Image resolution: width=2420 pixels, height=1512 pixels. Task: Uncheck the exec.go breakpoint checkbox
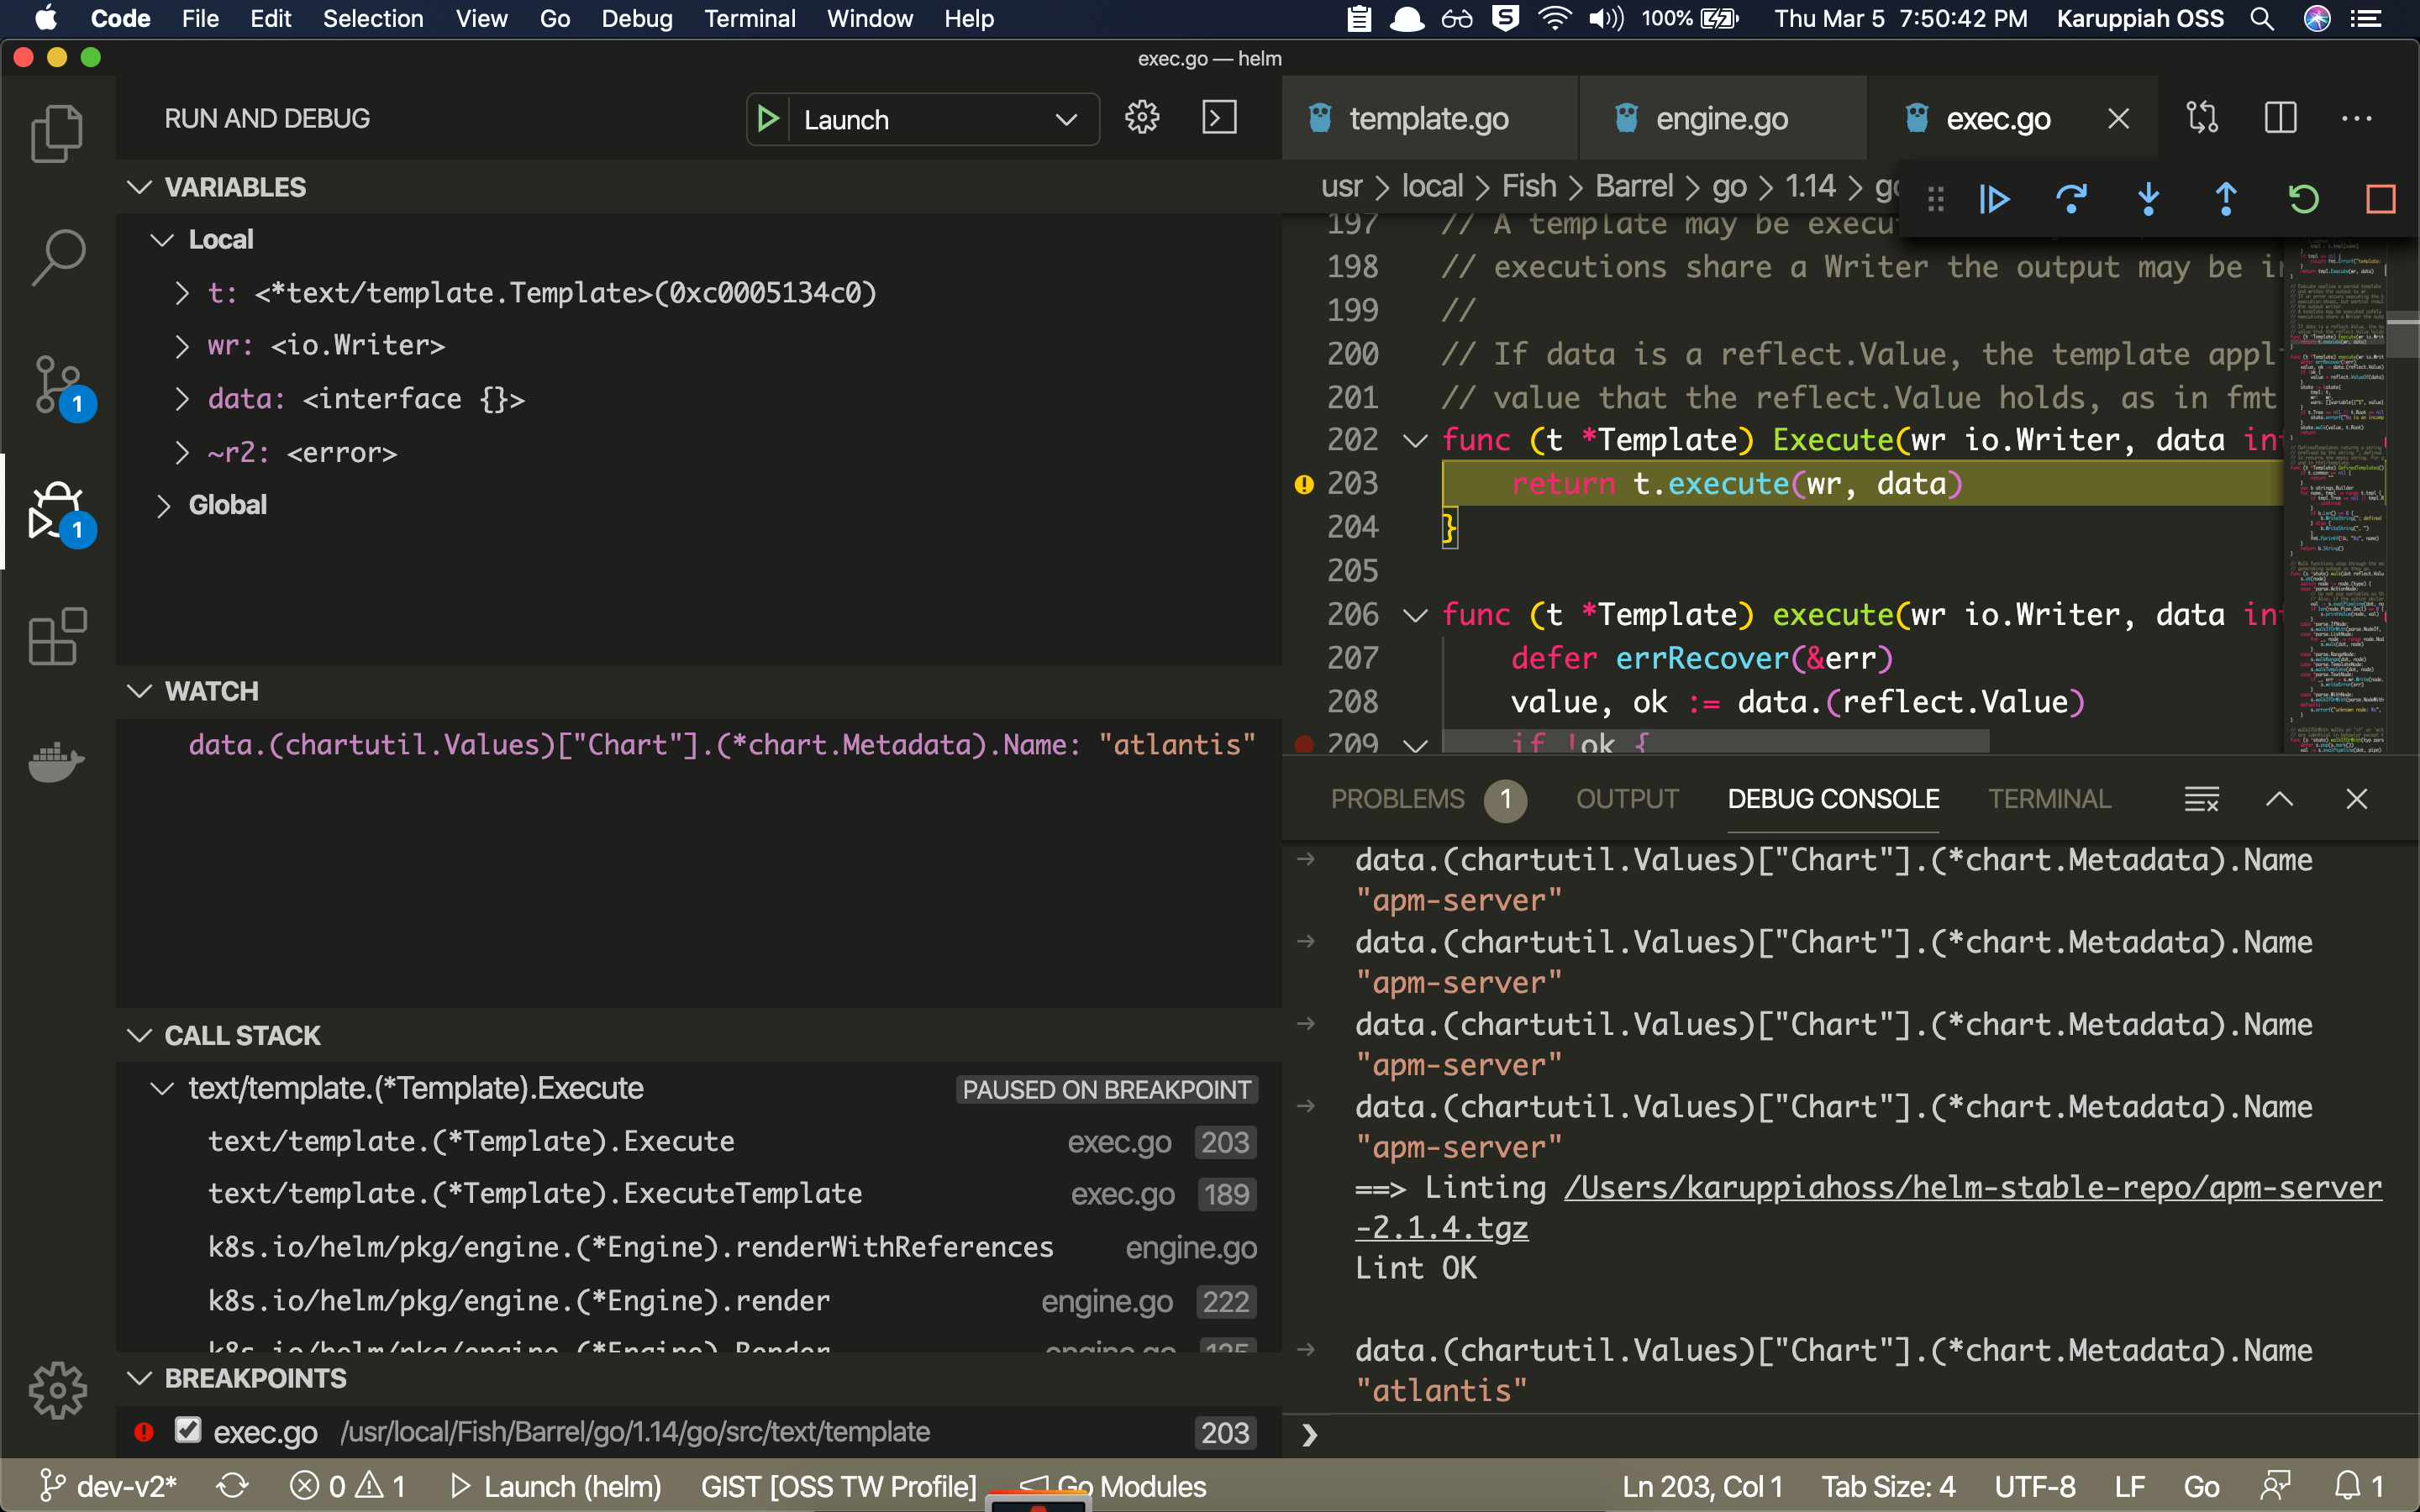[x=187, y=1430]
